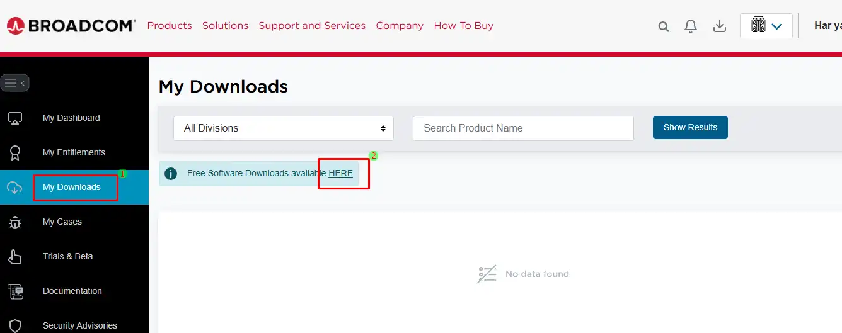Click the Security Advisories shield icon

click(x=15, y=325)
